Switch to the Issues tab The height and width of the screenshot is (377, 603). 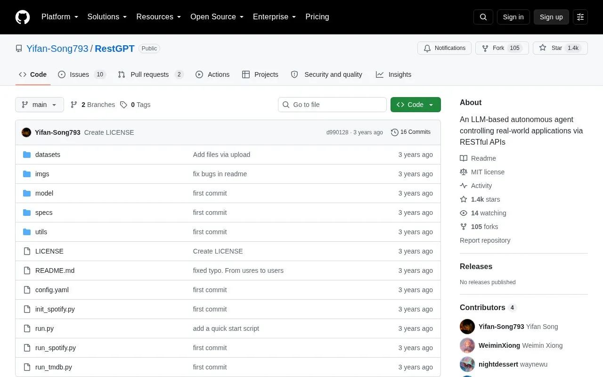click(82, 74)
